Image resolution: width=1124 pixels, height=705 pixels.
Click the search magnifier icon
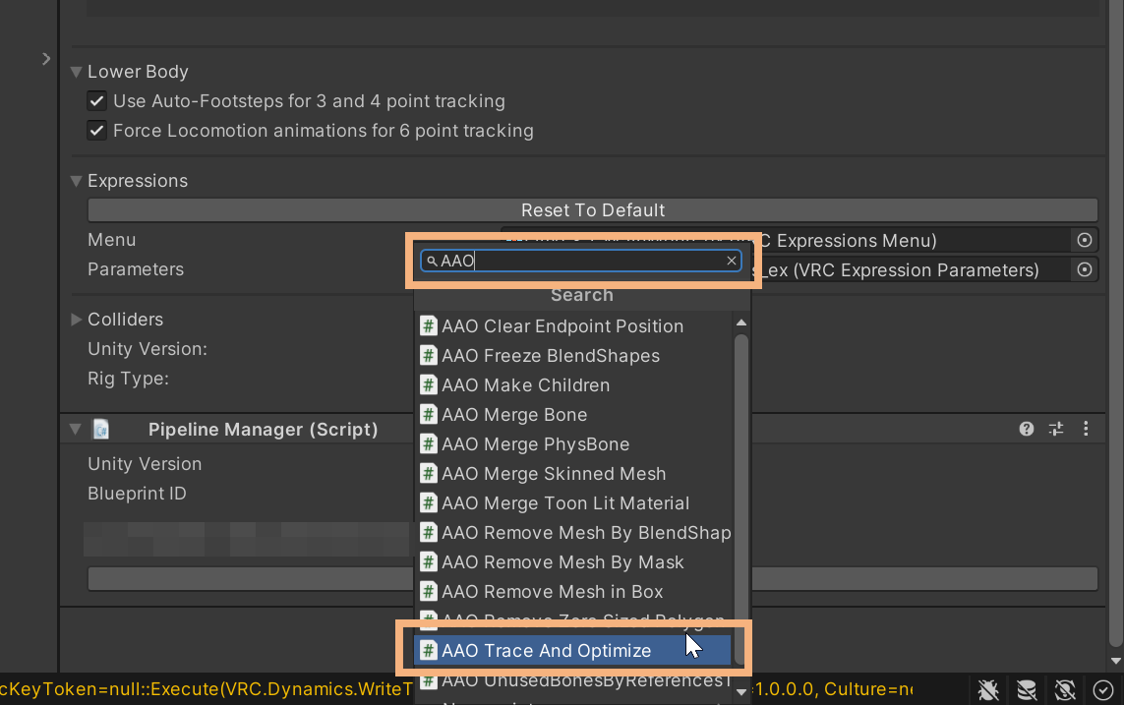[x=432, y=261]
